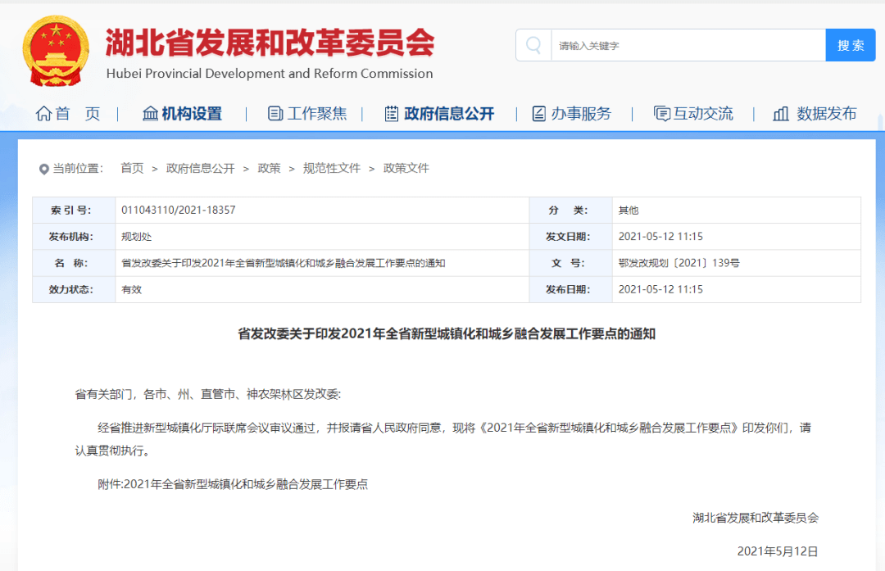Image resolution: width=885 pixels, height=571 pixels.
Task: Click the salutation line 省有关部门，各市、州
Action: (207, 394)
